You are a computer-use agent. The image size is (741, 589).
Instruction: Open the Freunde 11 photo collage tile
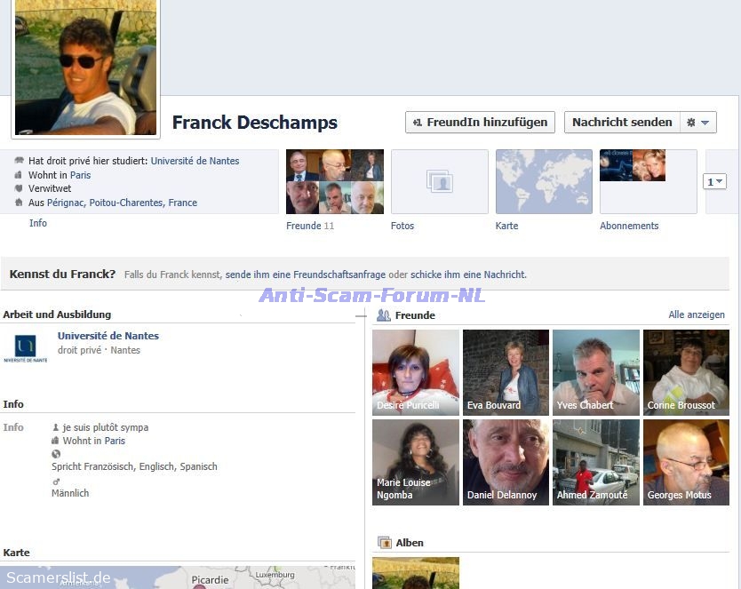(335, 182)
